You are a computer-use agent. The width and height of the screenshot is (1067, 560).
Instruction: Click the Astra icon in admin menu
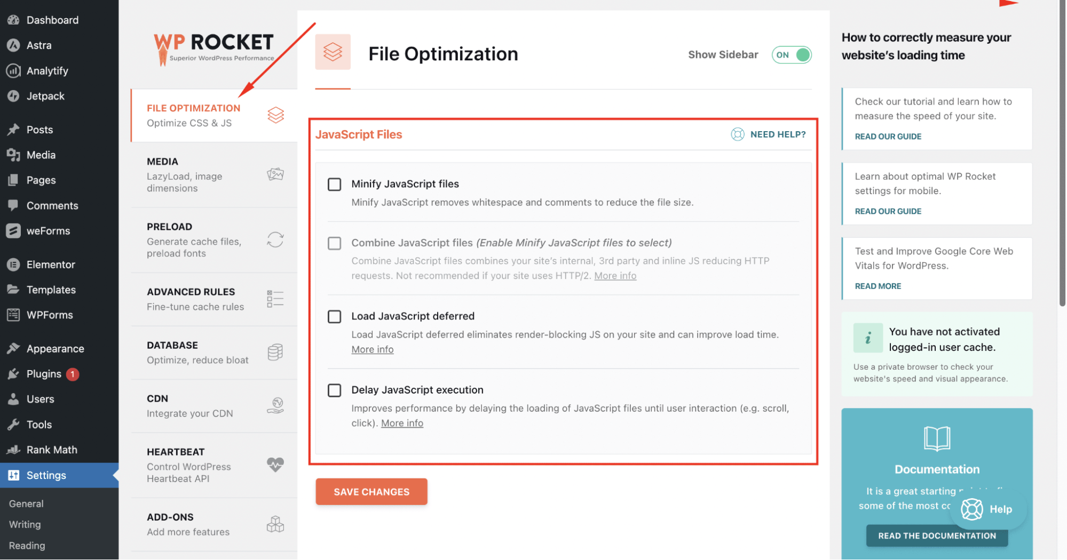click(13, 45)
